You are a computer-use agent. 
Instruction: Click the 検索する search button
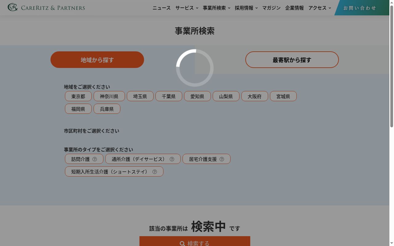[x=195, y=241]
